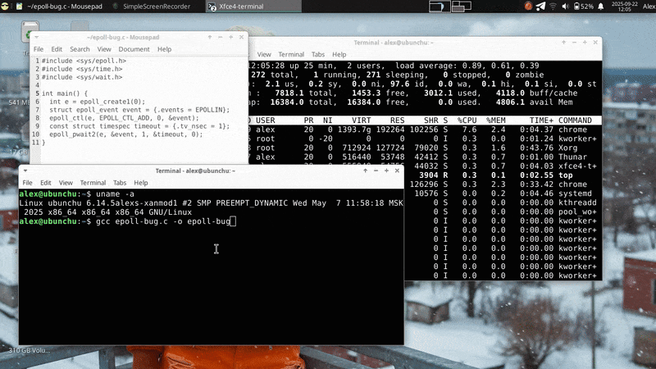Click the 'epoll_create1(0)' line in Mousepad
Image resolution: width=656 pixels, height=369 pixels.
coord(97,102)
